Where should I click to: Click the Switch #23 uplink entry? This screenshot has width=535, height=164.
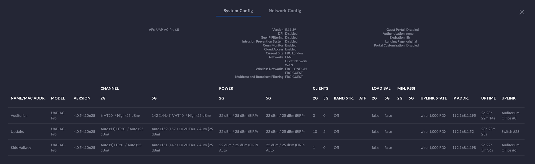(510, 132)
